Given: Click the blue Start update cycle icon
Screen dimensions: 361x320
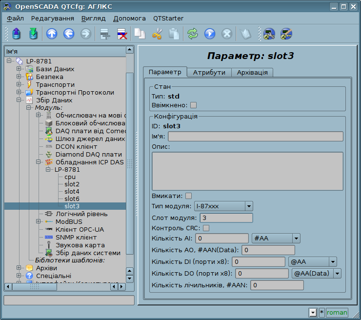Looking at the screenshot, I should coord(210,34).
